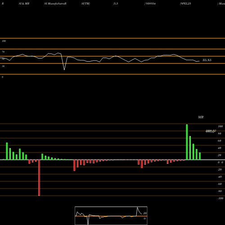Click the MR axis label -60
The image size is (225, 225).
coord(220,184)
